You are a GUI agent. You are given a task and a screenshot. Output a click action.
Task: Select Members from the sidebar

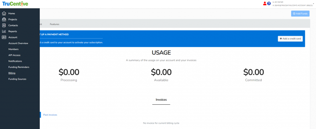tap(13, 49)
